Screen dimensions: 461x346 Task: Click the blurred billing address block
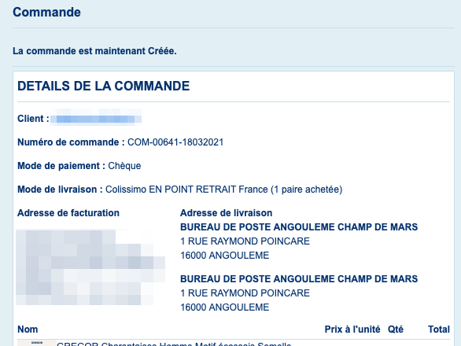tap(90, 267)
